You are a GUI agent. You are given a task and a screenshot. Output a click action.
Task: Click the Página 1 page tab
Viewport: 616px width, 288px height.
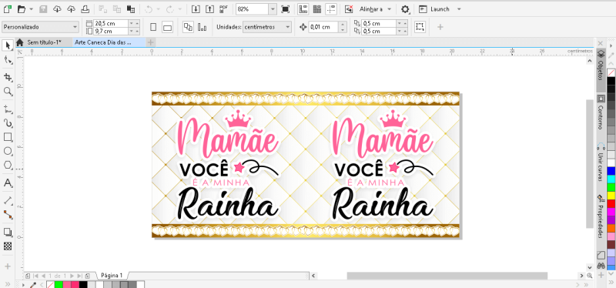point(112,276)
